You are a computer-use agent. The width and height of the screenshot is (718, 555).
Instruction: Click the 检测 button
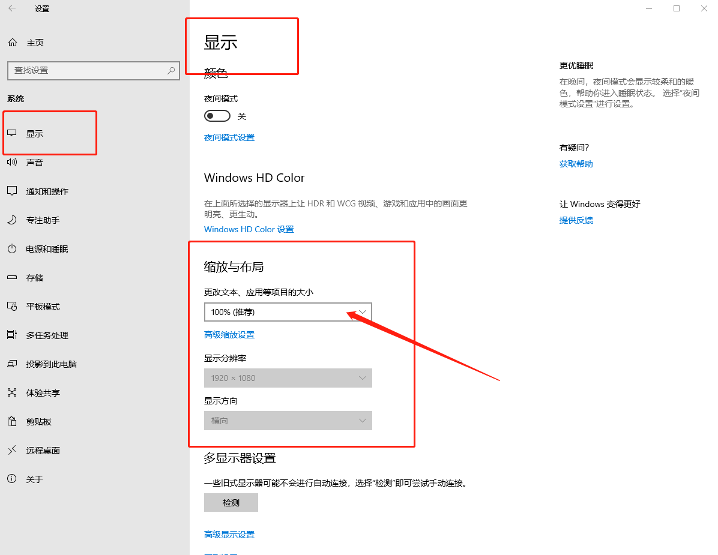[x=231, y=502]
